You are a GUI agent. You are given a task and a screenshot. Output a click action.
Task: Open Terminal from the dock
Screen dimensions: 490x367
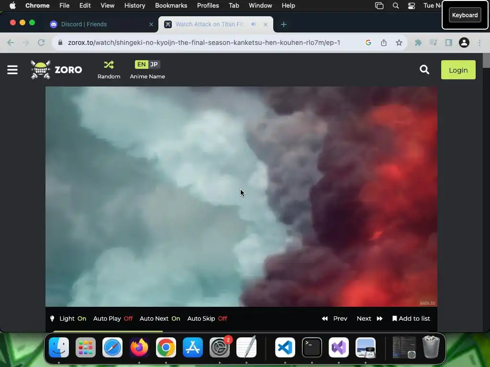tap(312, 347)
